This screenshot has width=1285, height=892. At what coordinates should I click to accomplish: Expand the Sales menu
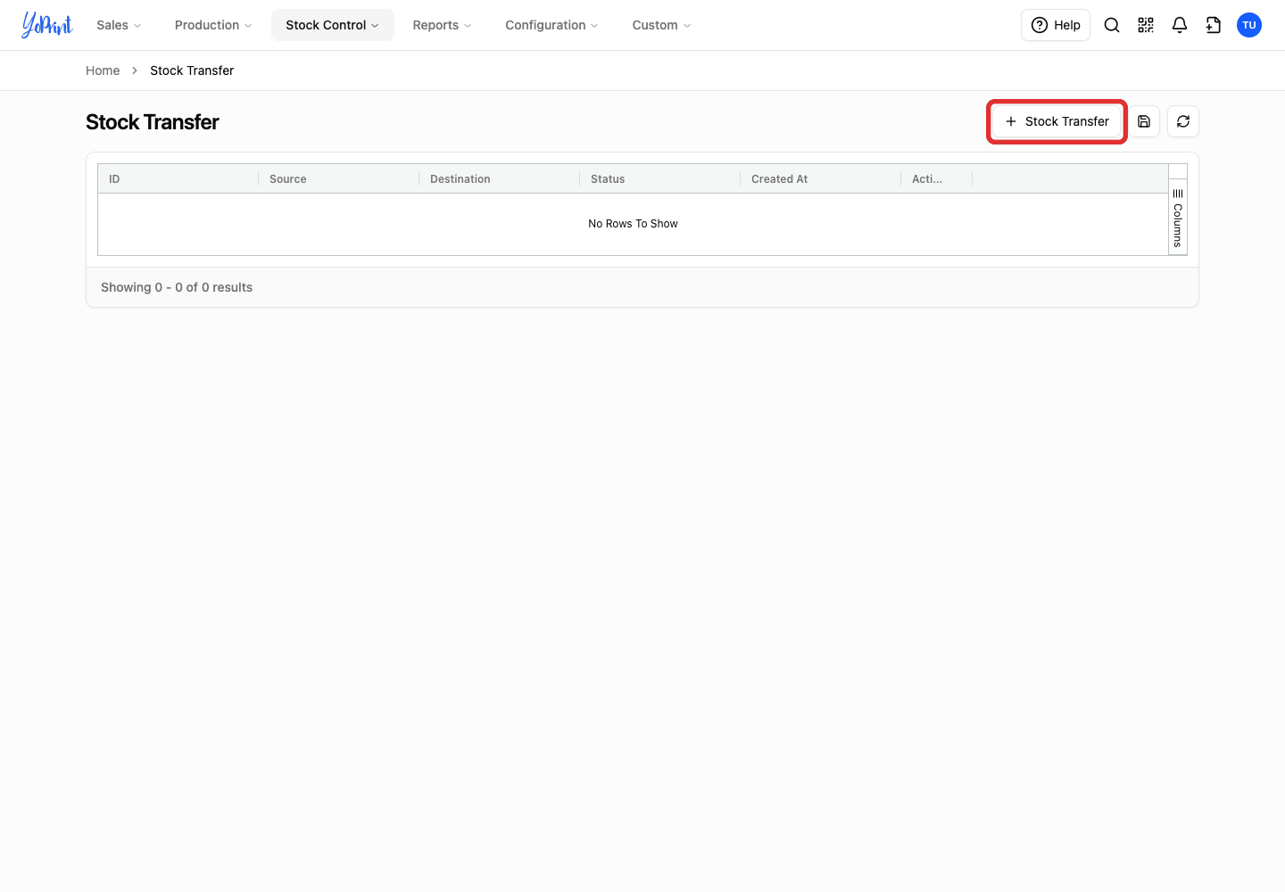pos(119,25)
